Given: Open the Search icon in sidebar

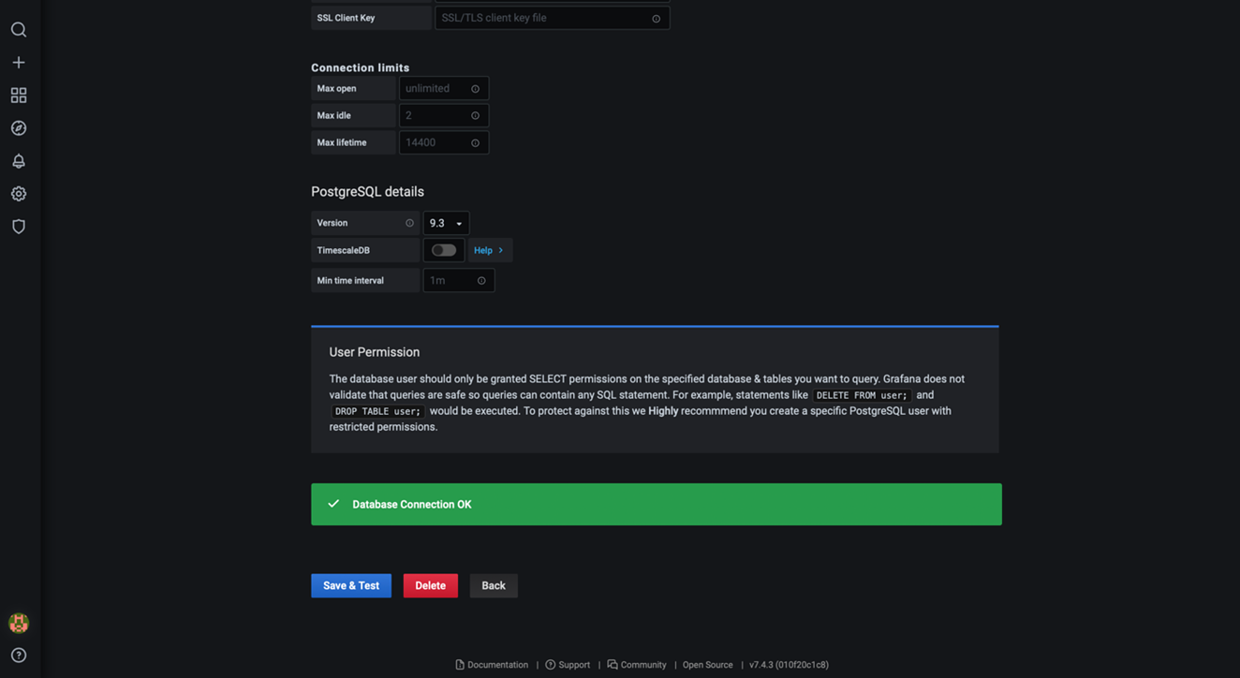Looking at the screenshot, I should [19, 30].
